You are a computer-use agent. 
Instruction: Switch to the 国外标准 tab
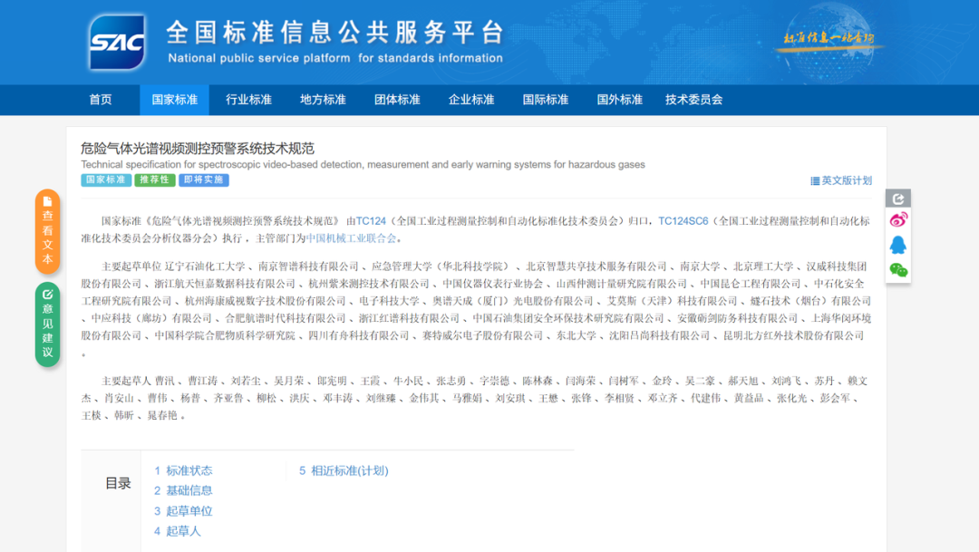619,100
